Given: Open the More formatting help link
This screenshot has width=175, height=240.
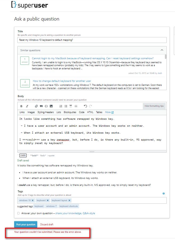Looking at the screenshot, I should point(109,112).
